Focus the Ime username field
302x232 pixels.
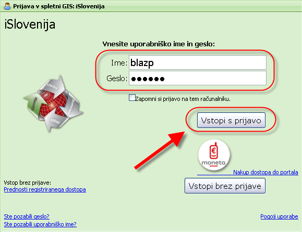pos(198,62)
